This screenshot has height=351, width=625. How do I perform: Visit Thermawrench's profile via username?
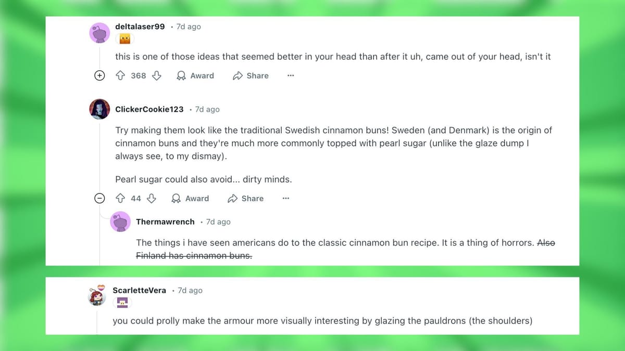tap(165, 222)
